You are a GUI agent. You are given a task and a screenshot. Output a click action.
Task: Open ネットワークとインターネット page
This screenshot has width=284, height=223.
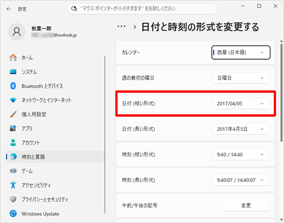click(55, 100)
